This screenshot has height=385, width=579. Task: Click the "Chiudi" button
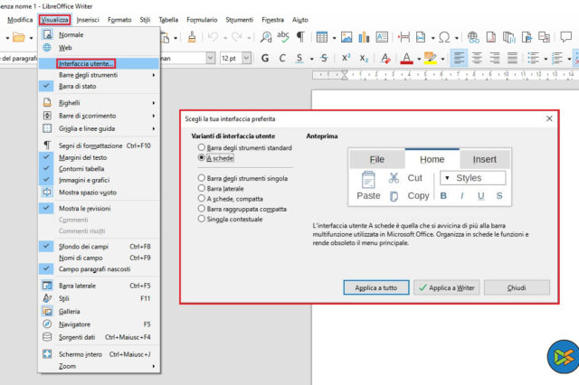[517, 287]
